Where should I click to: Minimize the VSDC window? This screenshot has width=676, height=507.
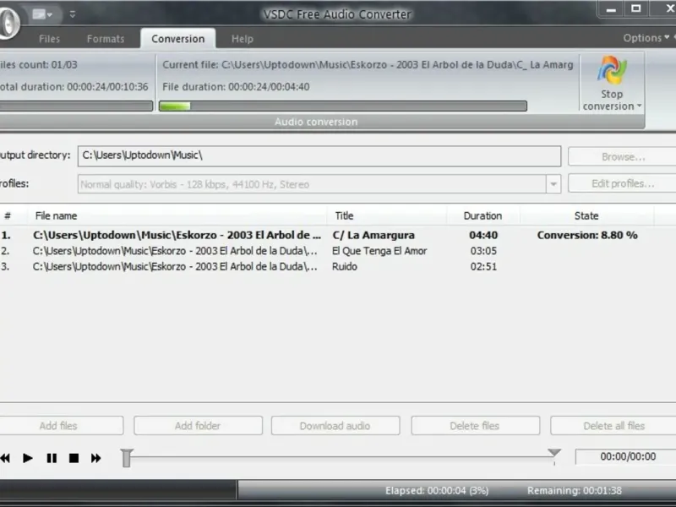[x=611, y=9]
